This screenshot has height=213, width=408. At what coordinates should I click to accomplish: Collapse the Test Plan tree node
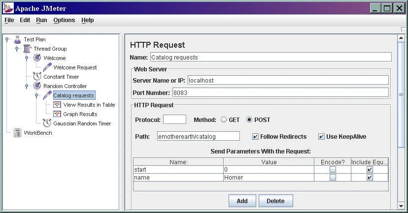[7, 39]
